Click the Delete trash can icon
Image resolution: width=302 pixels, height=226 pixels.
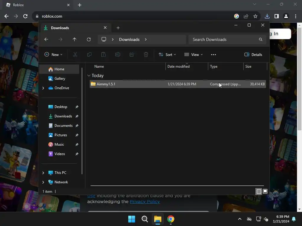[146, 54]
